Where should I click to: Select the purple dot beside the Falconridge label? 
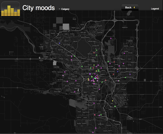tap(124, 53)
